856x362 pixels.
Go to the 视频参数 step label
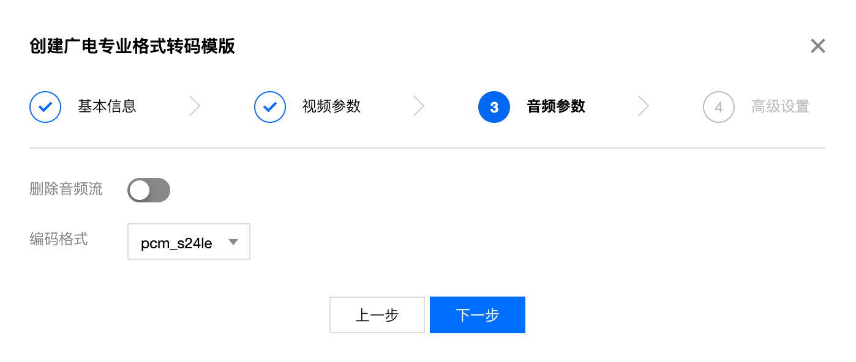(331, 106)
